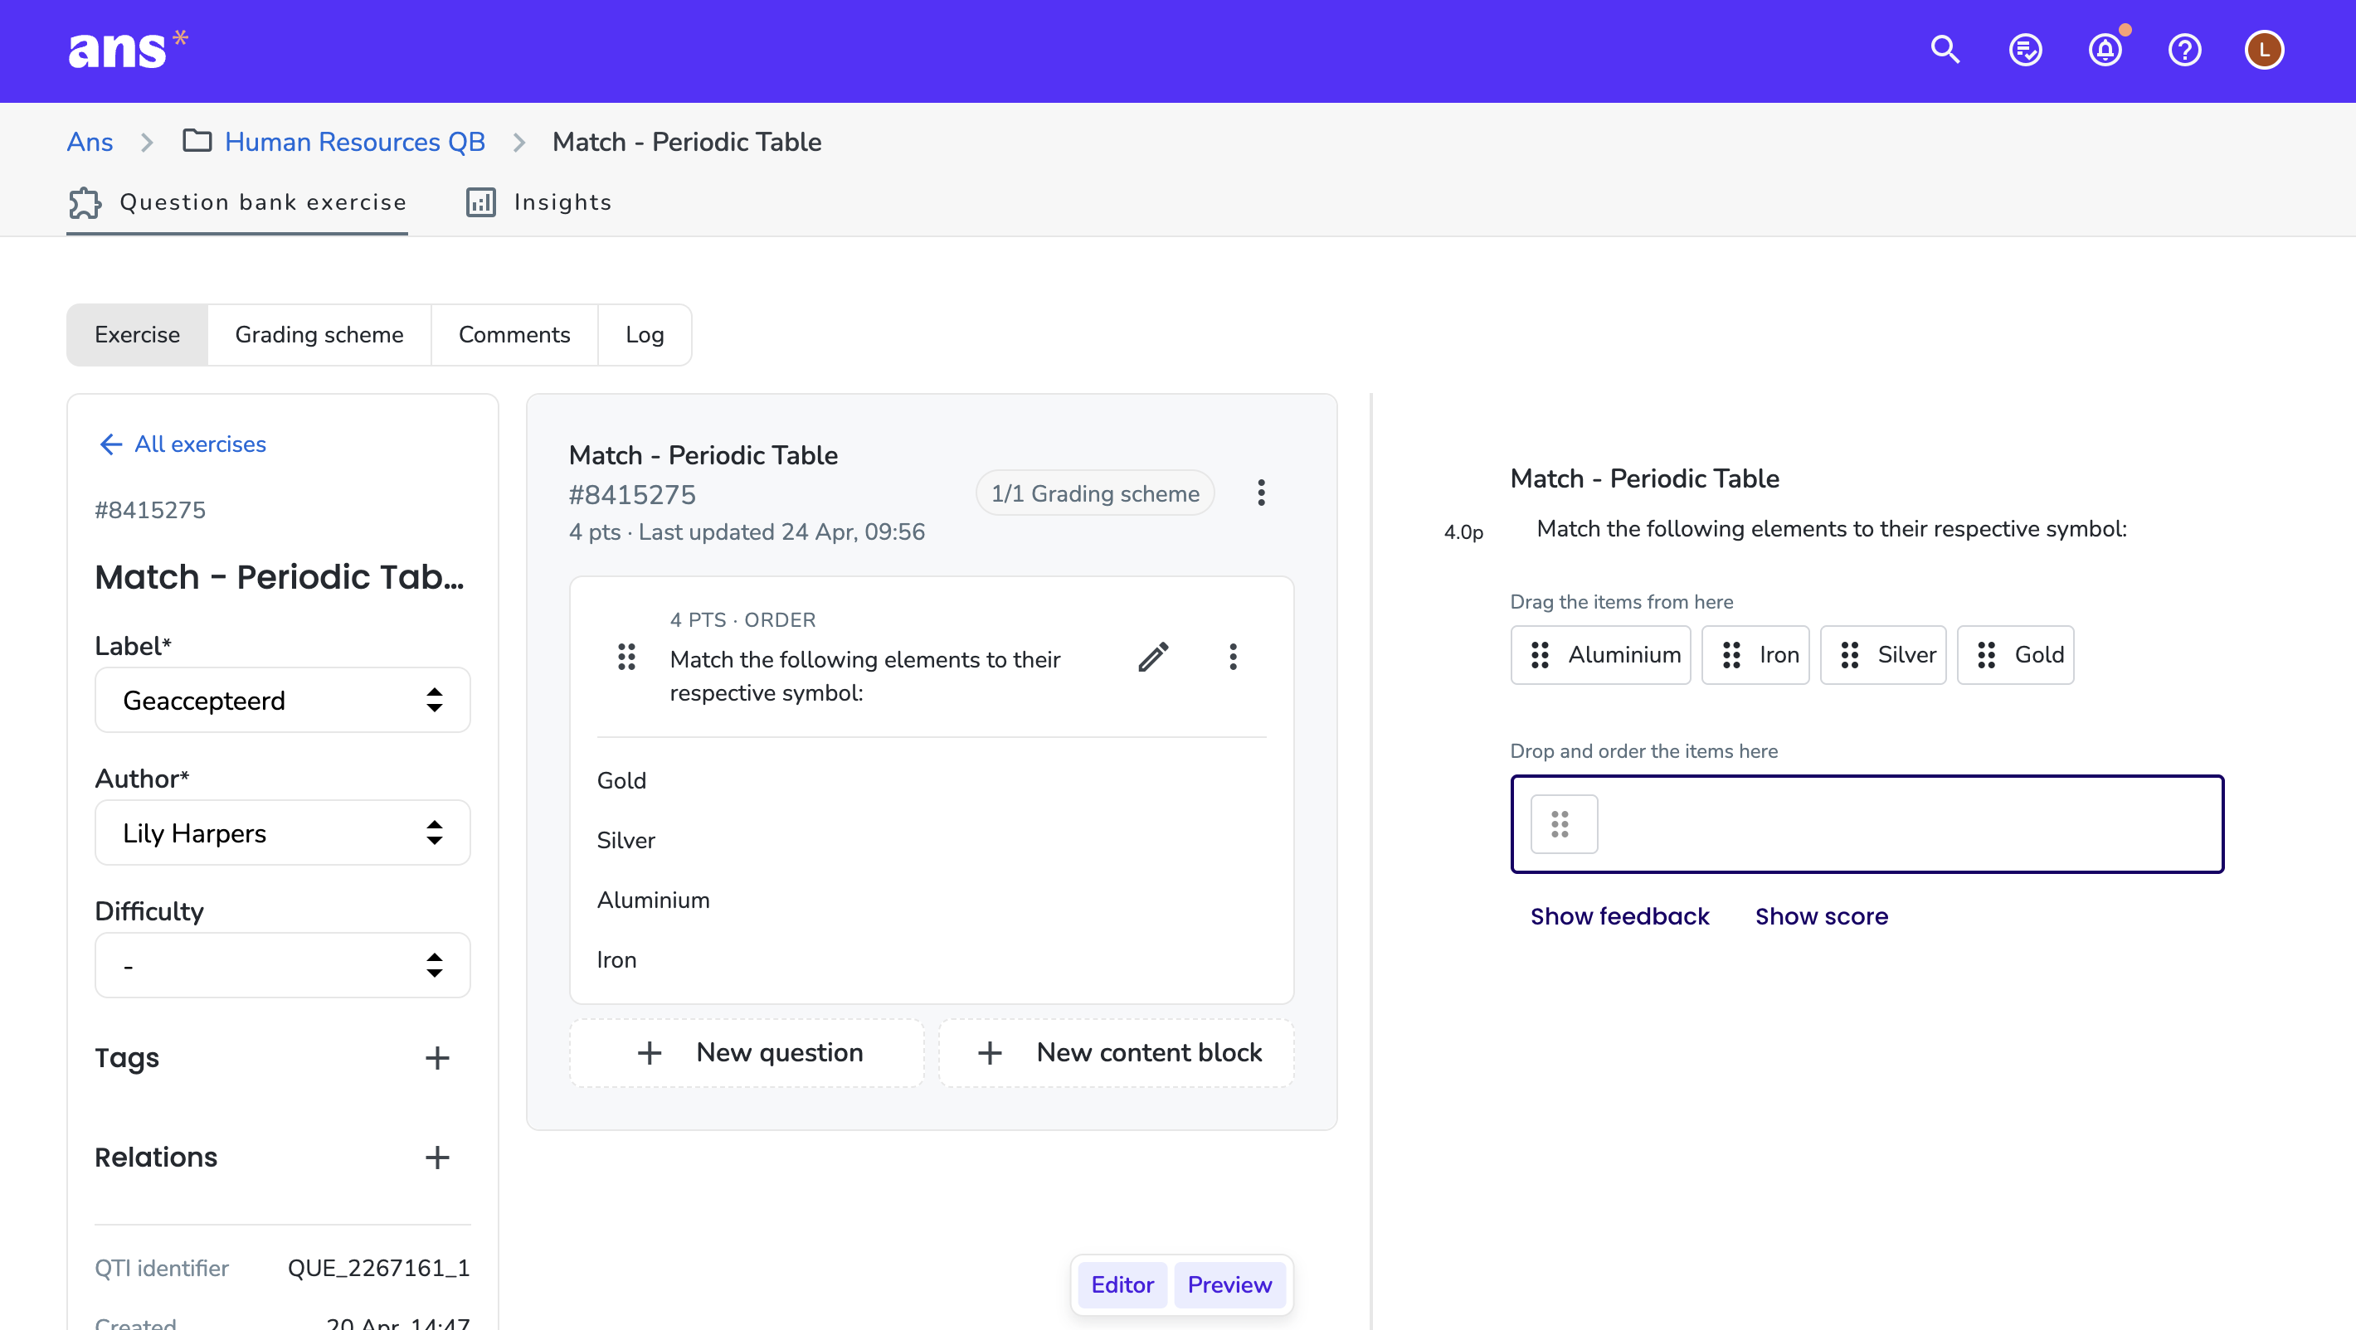Click the Silver draggable item
Screen dimensions: 2356x1330
1883,654
